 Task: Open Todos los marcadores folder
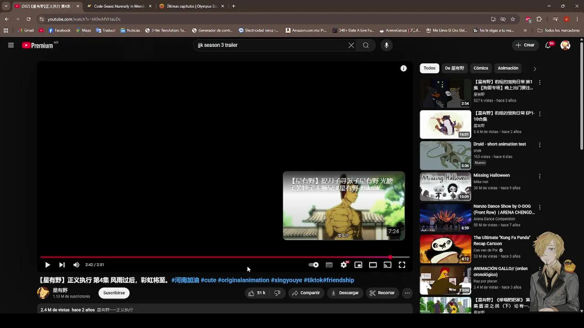click(558, 31)
